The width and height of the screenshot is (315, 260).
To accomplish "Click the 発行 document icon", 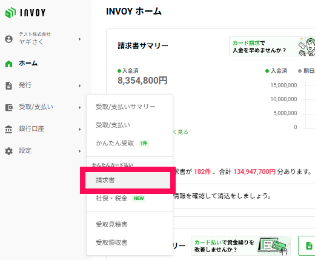I will [x=8, y=85].
